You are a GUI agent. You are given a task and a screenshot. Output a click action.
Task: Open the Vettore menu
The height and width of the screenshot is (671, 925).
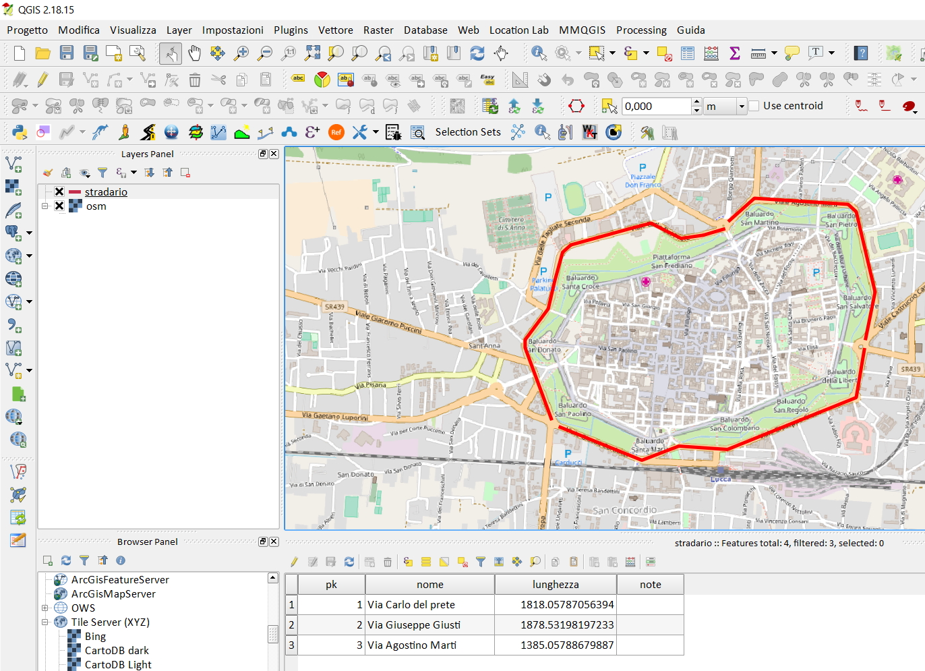335,30
